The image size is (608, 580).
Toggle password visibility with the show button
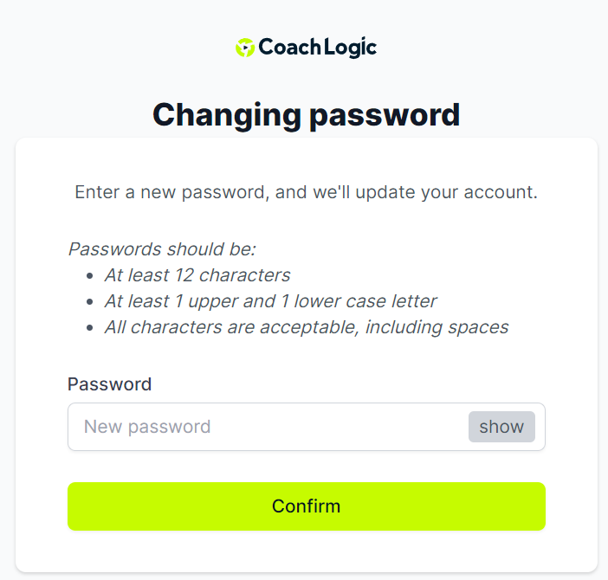click(501, 427)
